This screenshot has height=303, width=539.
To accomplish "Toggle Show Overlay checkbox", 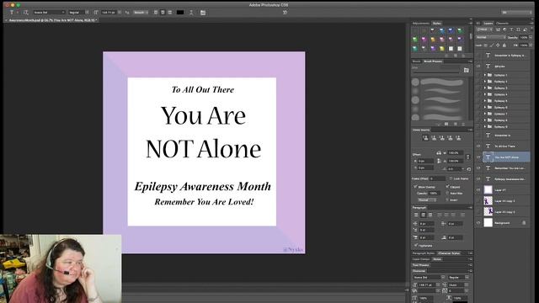I will click(x=415, y=187).
